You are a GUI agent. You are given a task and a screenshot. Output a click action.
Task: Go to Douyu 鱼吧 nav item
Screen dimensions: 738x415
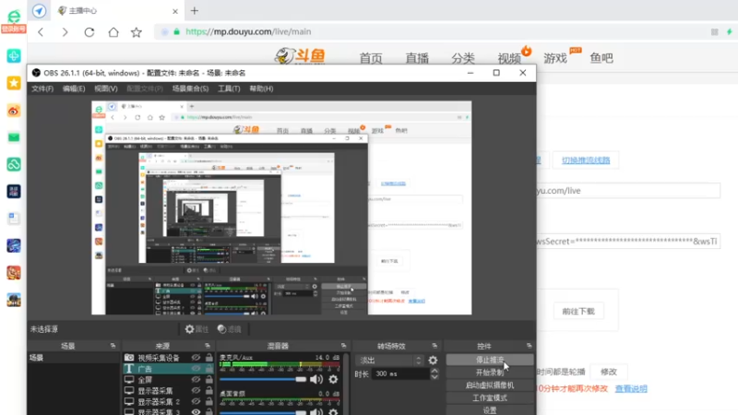(x=601, y=58)
